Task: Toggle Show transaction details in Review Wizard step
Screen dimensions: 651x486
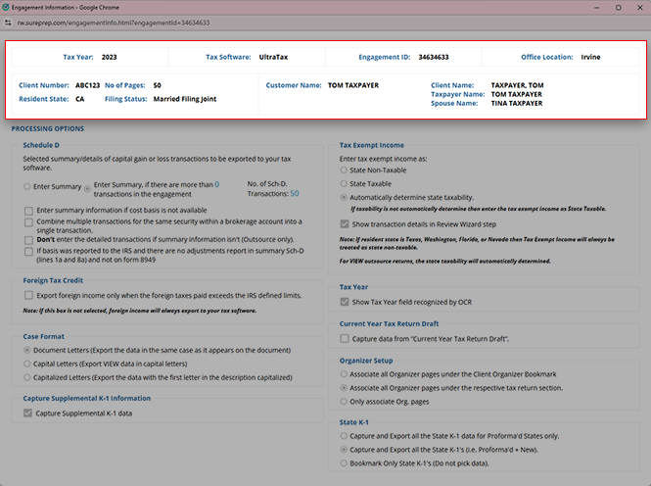Action: (345, 224)
